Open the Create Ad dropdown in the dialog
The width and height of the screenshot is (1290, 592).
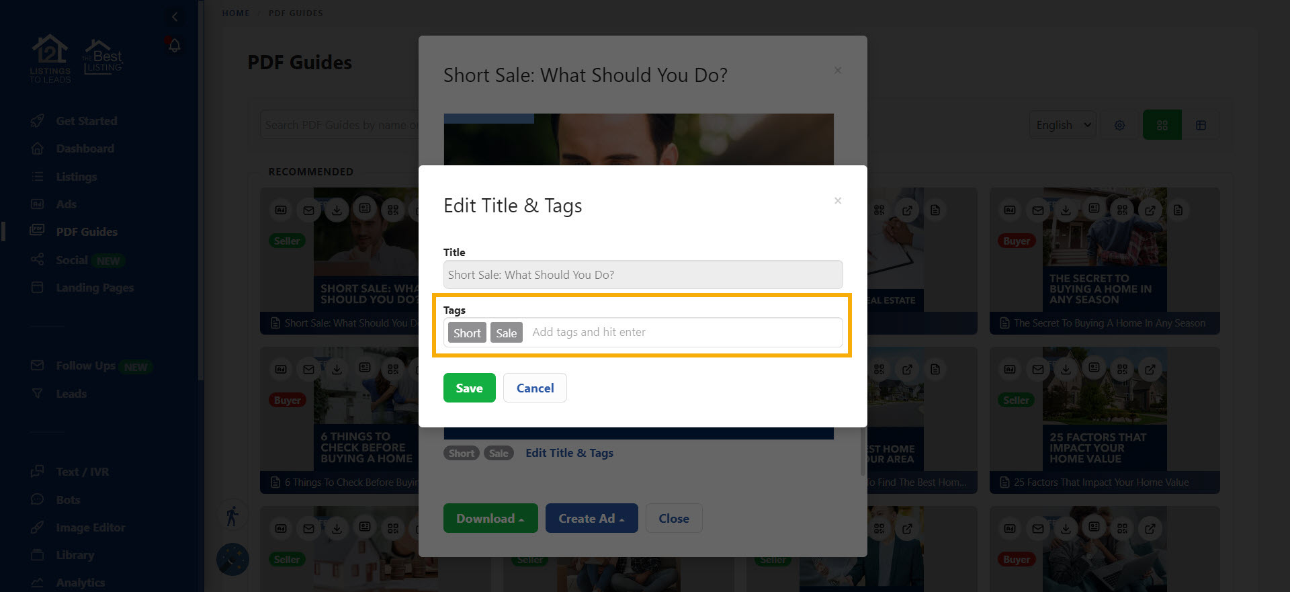pyautogui.click(x=591, y=518)
